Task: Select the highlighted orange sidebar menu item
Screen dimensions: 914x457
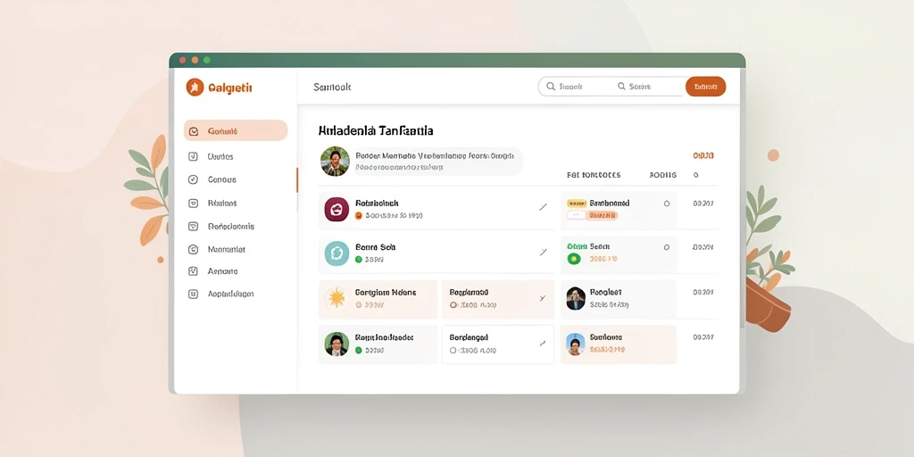Action: [x=236, y=130]
